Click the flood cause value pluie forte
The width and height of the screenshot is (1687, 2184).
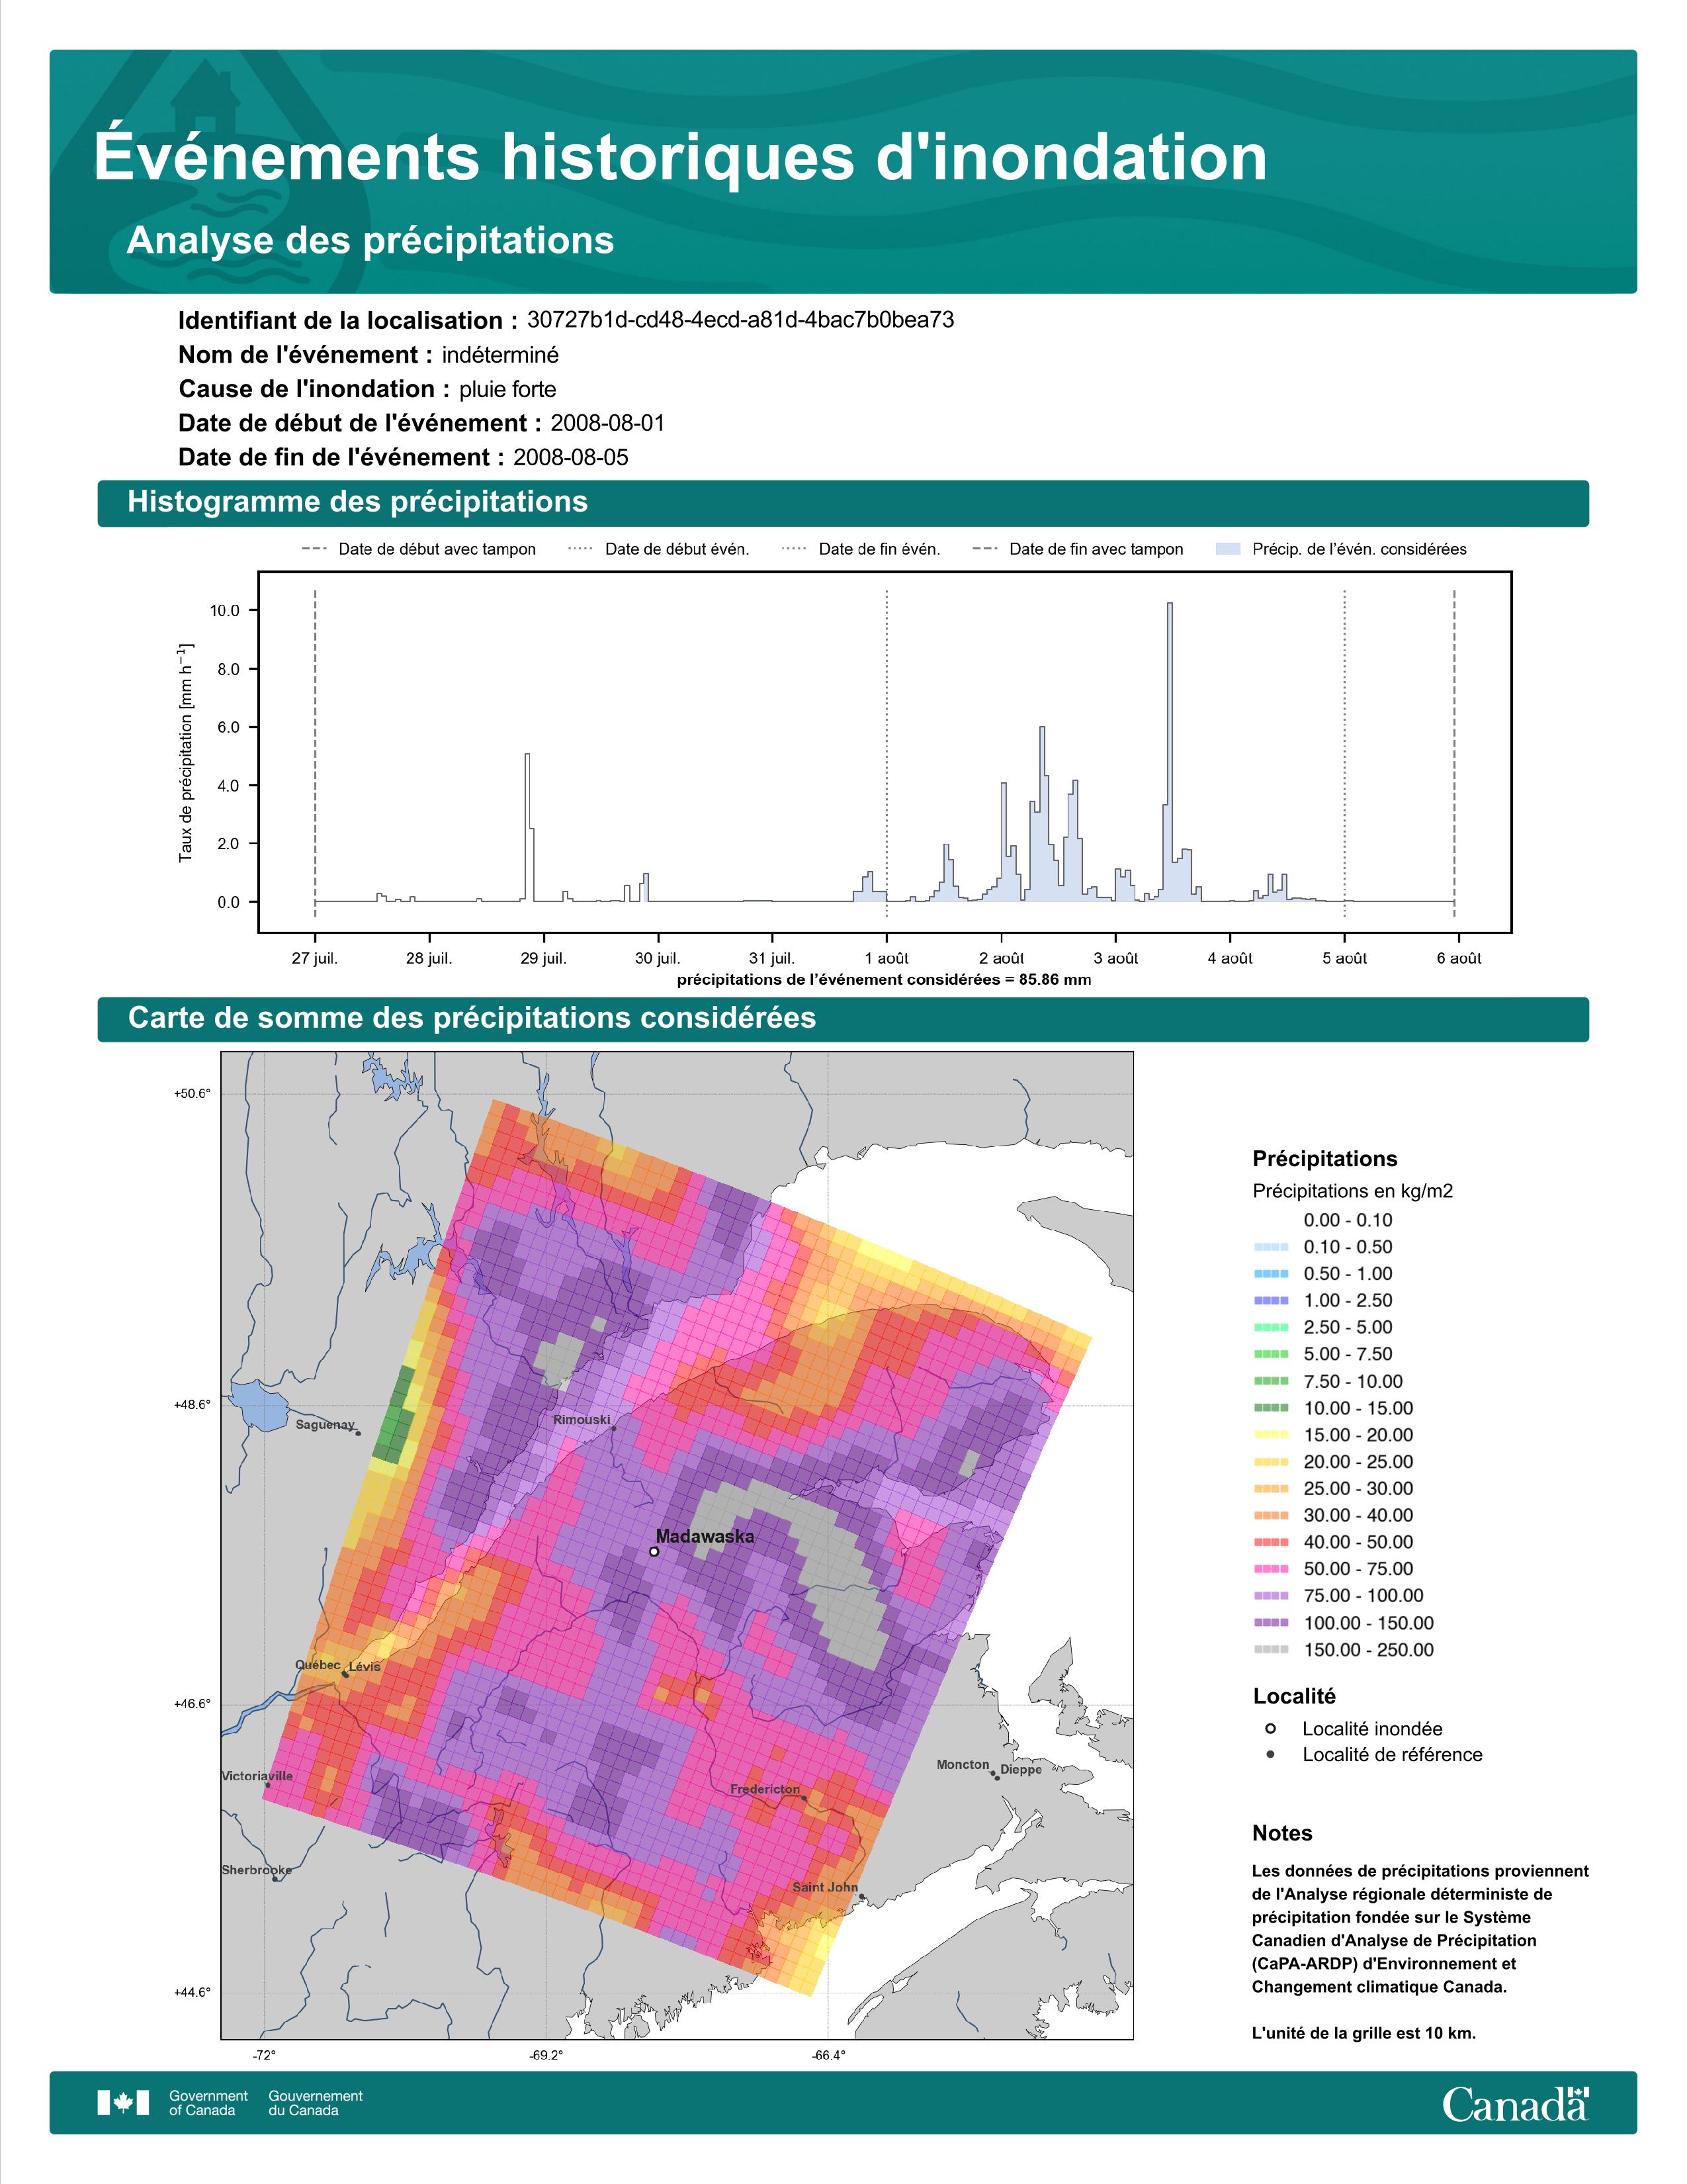(507, 389)
